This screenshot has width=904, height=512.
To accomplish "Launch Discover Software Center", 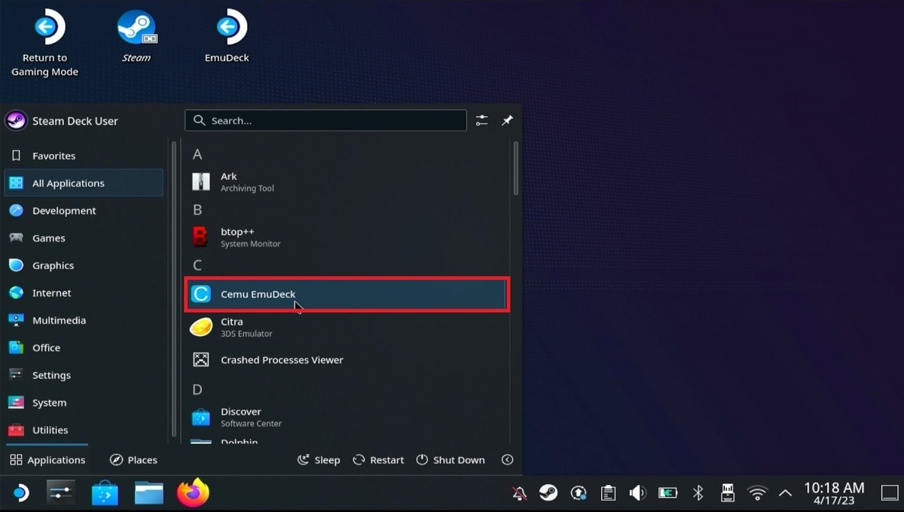I will 347,417.
